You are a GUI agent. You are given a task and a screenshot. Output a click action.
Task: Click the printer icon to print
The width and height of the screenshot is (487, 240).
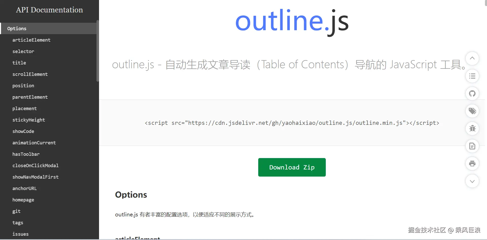pyautogui.click(x=472, y=164)
